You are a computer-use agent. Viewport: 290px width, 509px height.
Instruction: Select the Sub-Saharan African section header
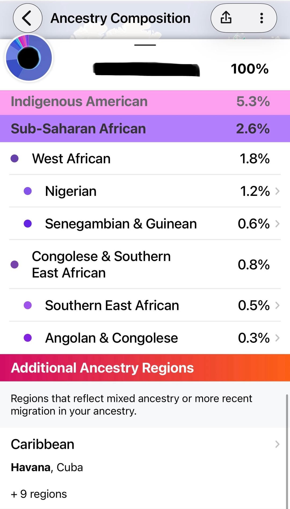tap(145, 129)
